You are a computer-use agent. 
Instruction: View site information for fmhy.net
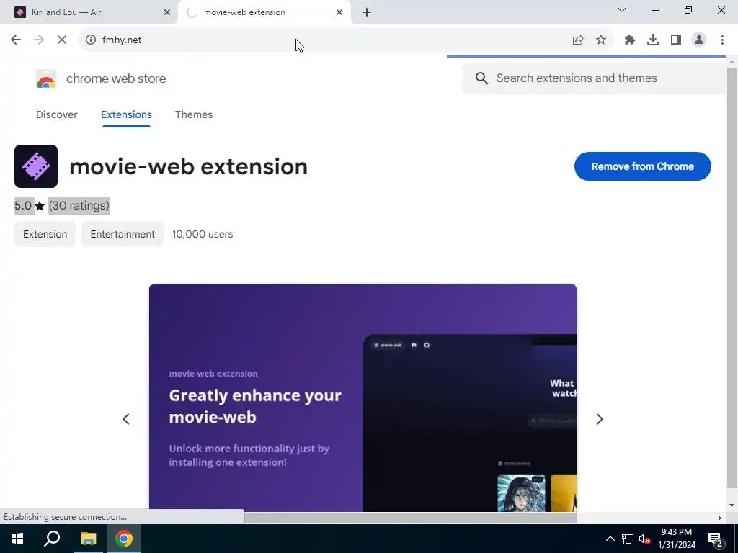[90, 40]
